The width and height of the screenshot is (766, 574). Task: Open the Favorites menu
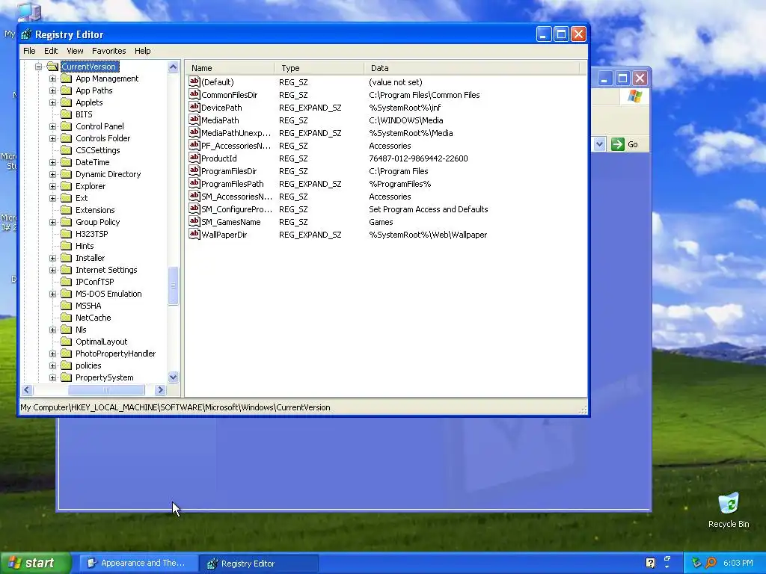(x=109, y=51)
